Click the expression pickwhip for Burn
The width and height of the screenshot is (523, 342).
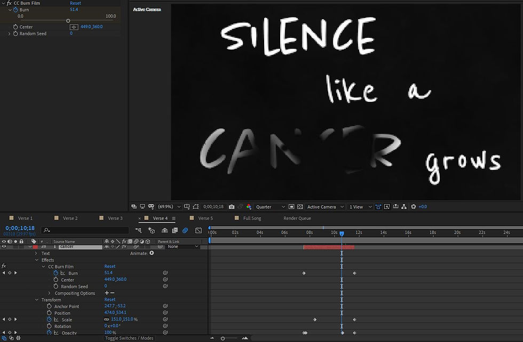(x=165, y=273)
